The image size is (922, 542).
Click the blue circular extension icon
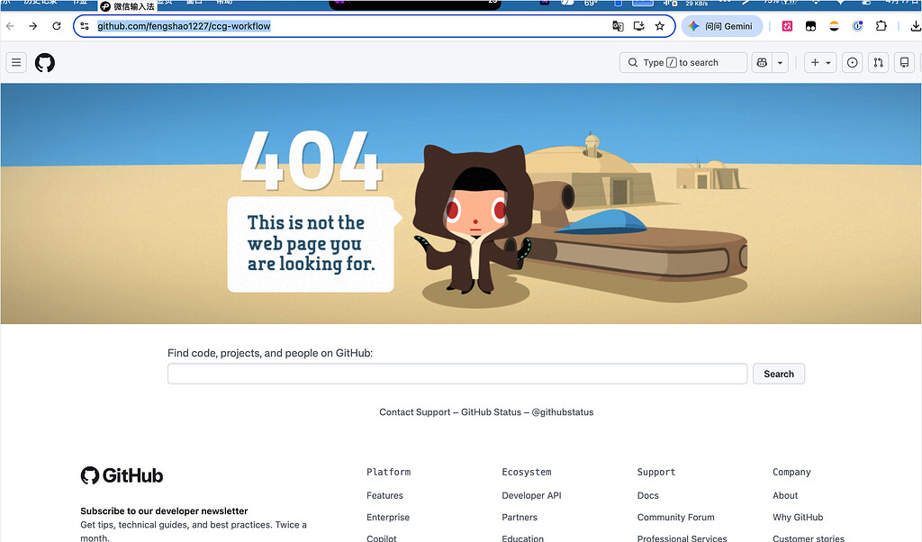(x=857, y=26)
